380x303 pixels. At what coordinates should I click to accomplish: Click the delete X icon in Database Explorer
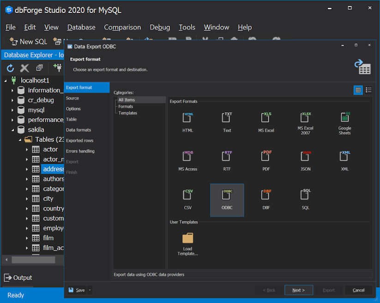point(24,68)
